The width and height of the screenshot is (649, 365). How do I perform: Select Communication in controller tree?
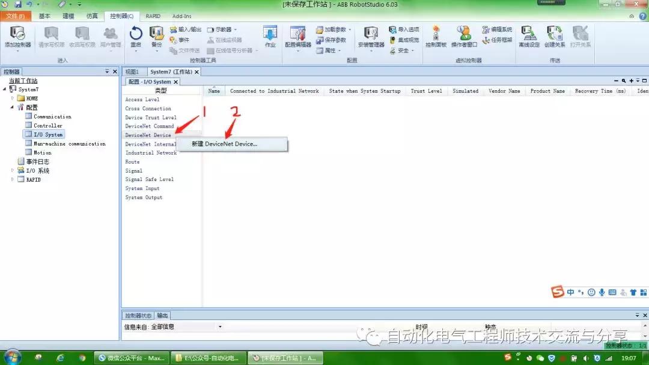click(52, 117)
